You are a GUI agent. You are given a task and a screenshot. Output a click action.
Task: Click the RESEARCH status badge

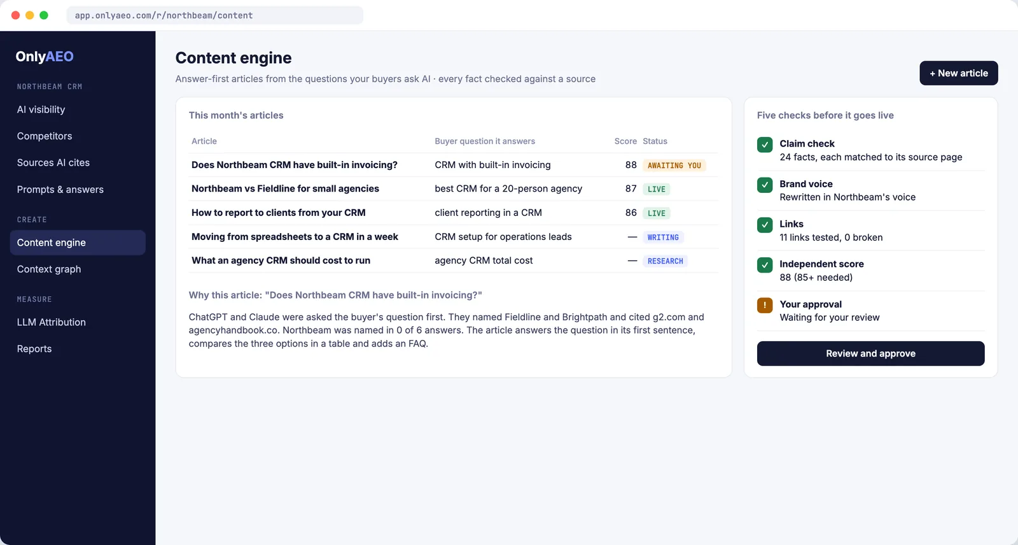click(x=666, y=261)
